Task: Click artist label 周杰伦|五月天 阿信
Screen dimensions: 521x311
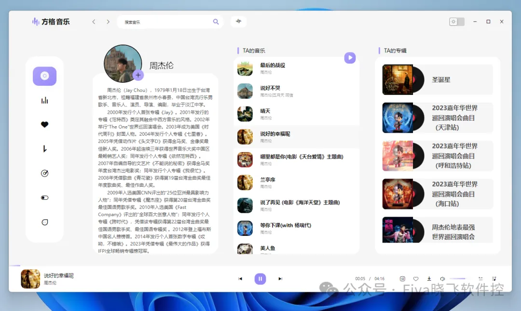Action: point(276,95)
